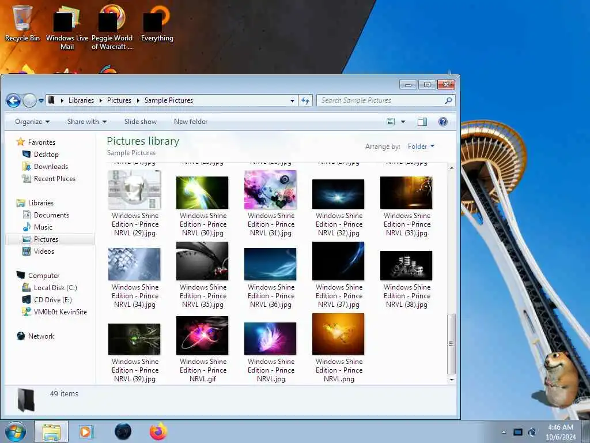590x443 pixels.
Task: Open Help with the question mark icon
Action: 443,122
